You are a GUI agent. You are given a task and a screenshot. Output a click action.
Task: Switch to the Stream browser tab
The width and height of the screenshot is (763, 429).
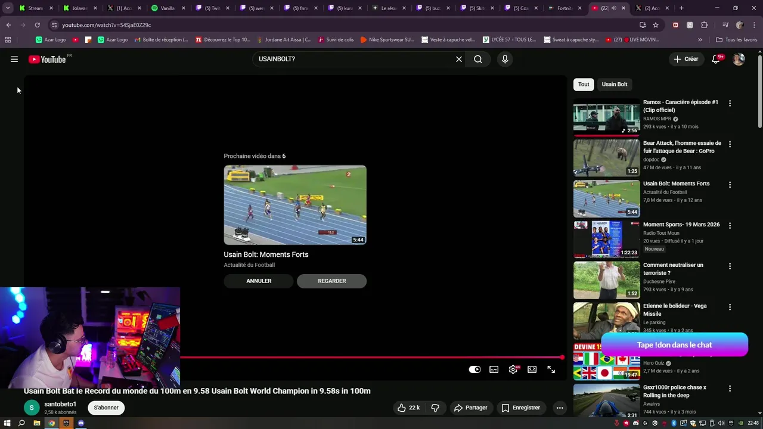pyautogui.click(x=35, y=8)
